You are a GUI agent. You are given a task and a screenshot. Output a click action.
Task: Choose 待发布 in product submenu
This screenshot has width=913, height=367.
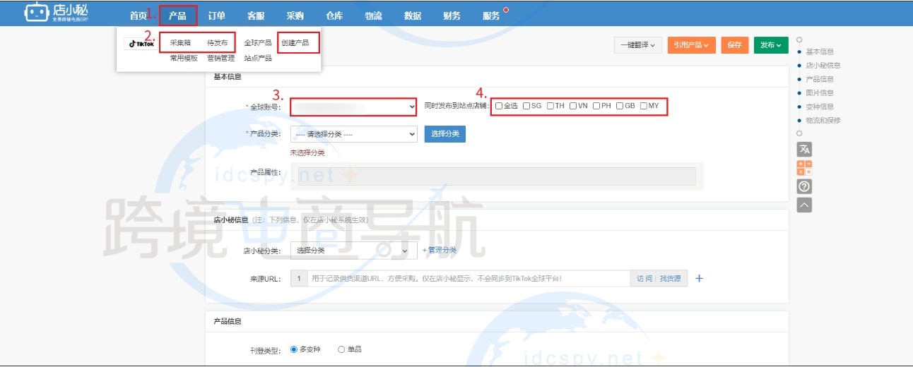coord(218,43)
